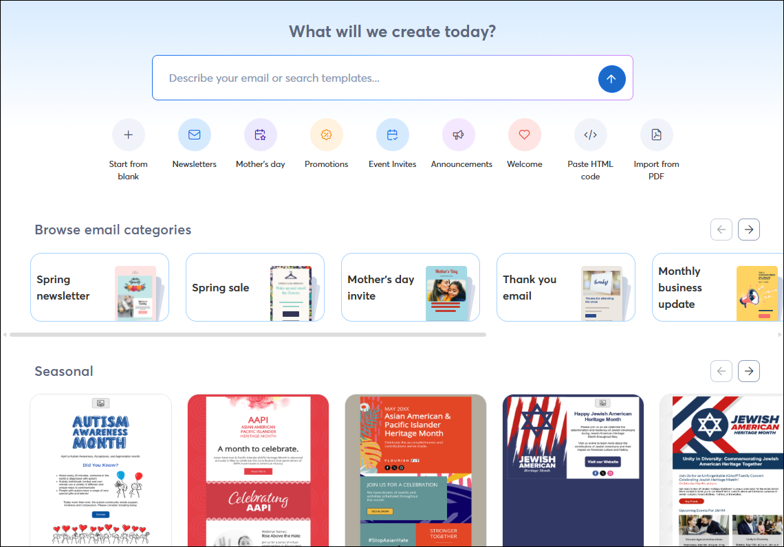
Task: Open the Paste HTML code icon
Action: tap(591, 135)
